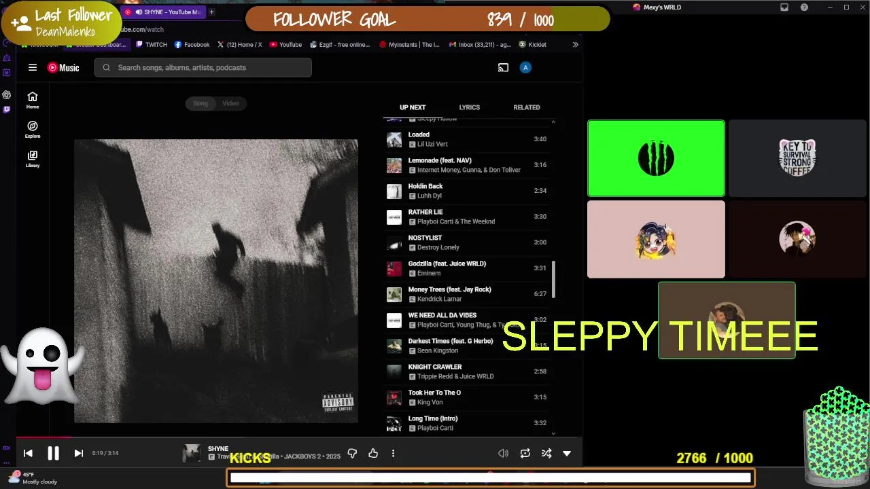Click the help icon in Mexy's WRLD
This screenshot has width=870, height=489.
[x=805, y=7]
